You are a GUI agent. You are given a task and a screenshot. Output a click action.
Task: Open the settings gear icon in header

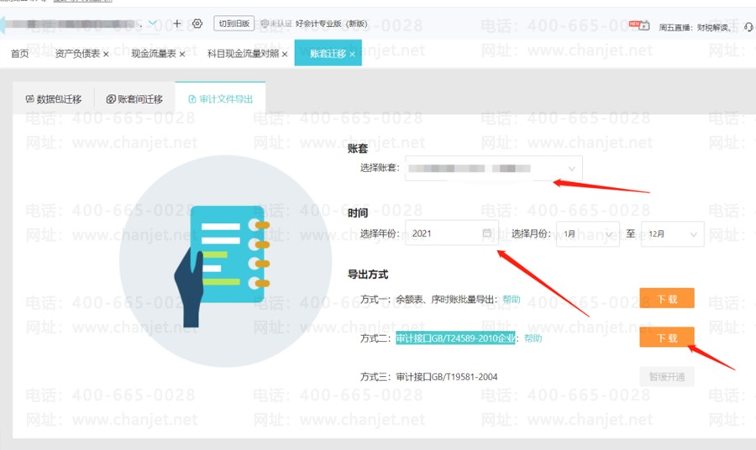click(x=197, y=24)
